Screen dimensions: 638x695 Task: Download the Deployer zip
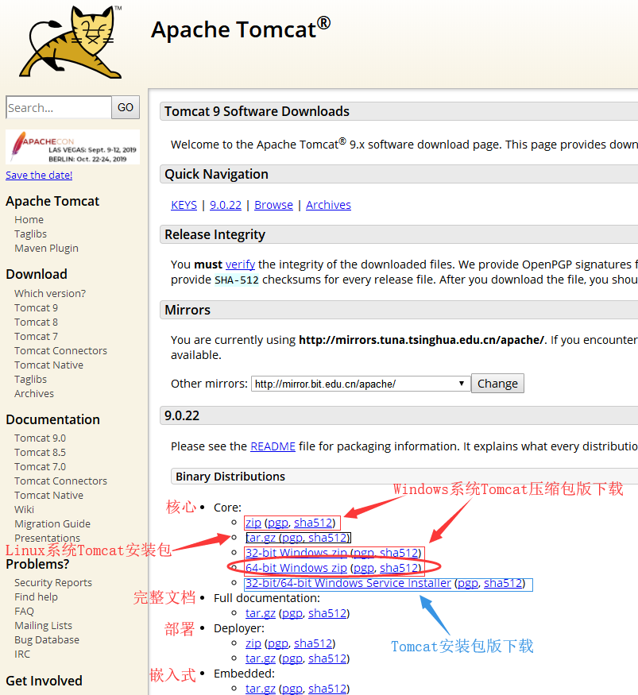tap(253, 643)
